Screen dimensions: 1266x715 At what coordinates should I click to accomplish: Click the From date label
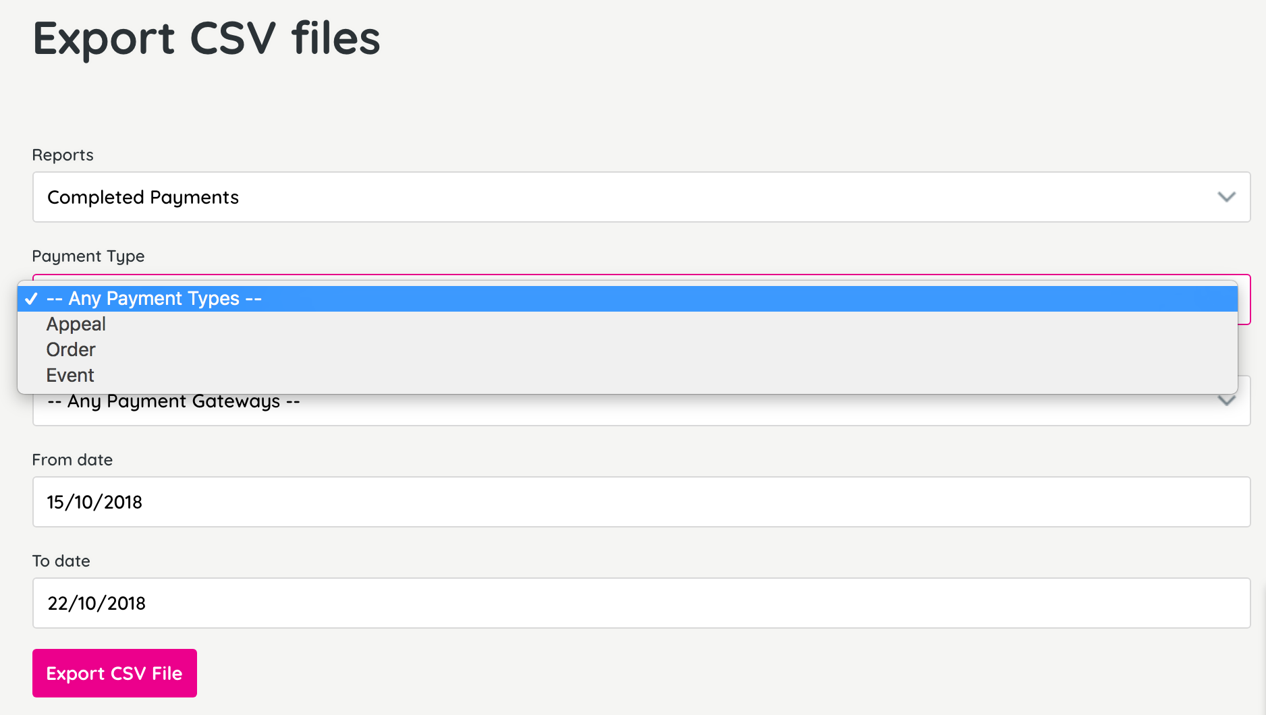[x=72, y=460]
